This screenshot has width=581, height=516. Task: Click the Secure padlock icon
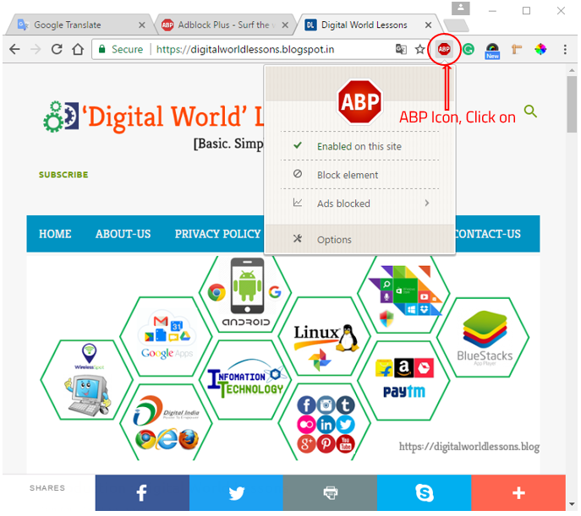pos(101,49)
